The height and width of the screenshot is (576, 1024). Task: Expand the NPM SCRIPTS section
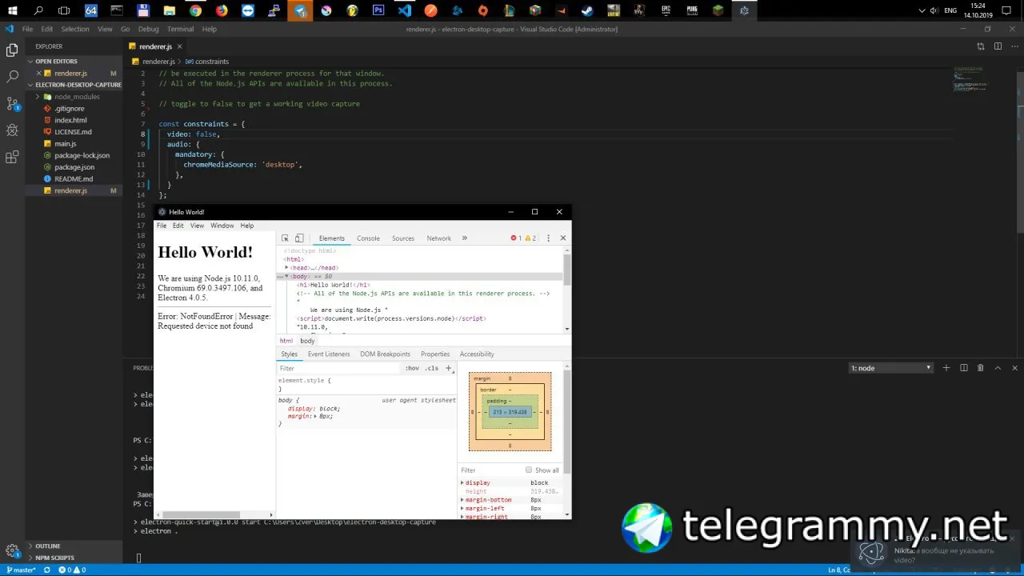click(31, 558)
